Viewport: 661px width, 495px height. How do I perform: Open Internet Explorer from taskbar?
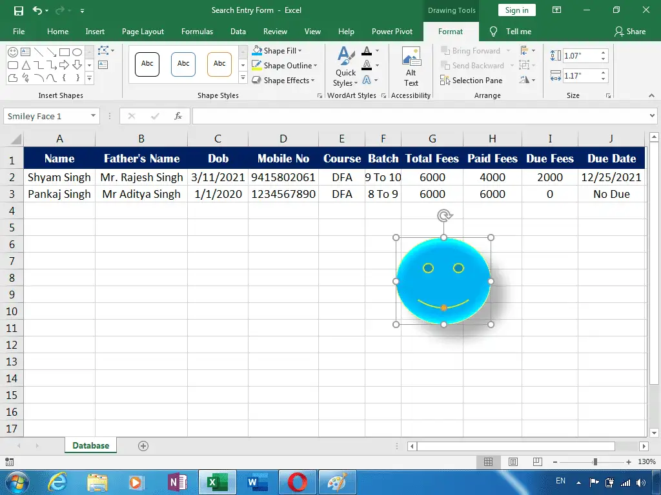click(x=57, y=482)
